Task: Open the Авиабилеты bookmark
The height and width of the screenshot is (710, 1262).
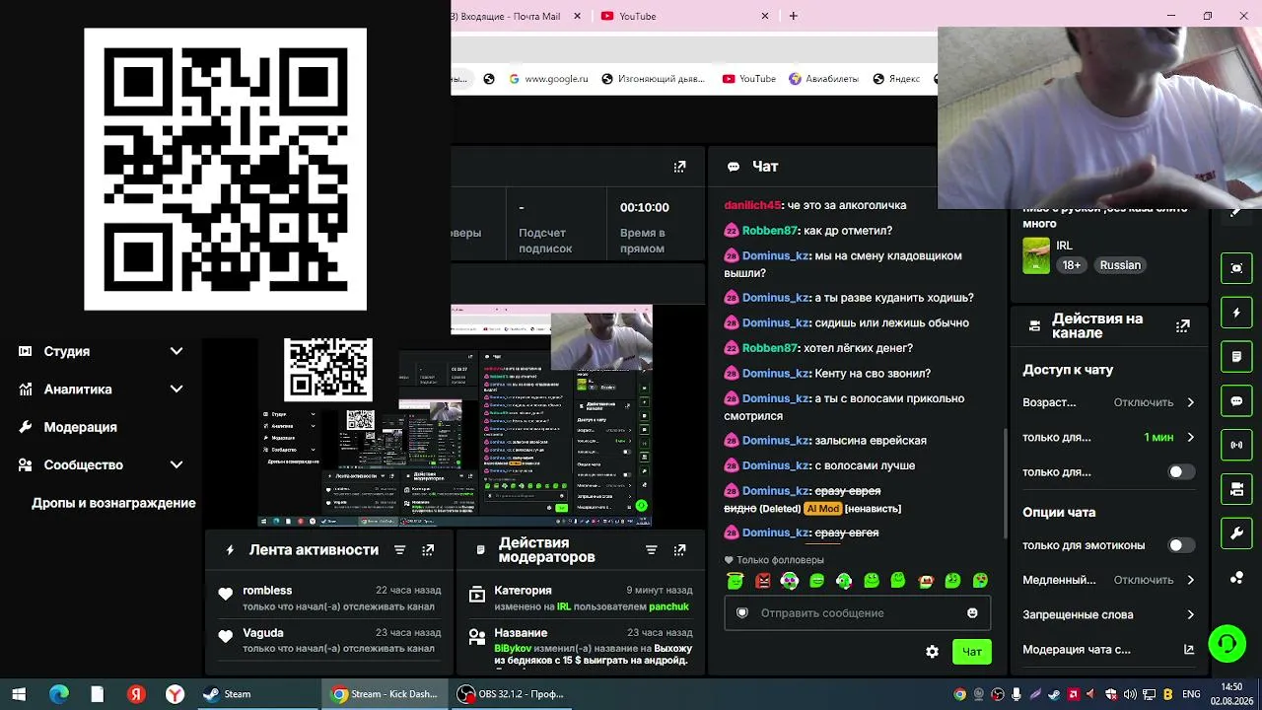Action: [x=824, y=79]
